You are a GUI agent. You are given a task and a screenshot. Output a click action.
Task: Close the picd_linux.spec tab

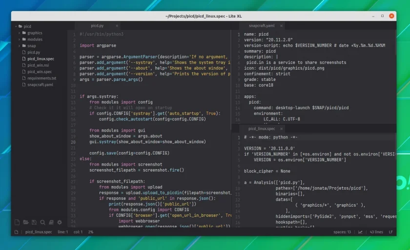pos(281,129)
